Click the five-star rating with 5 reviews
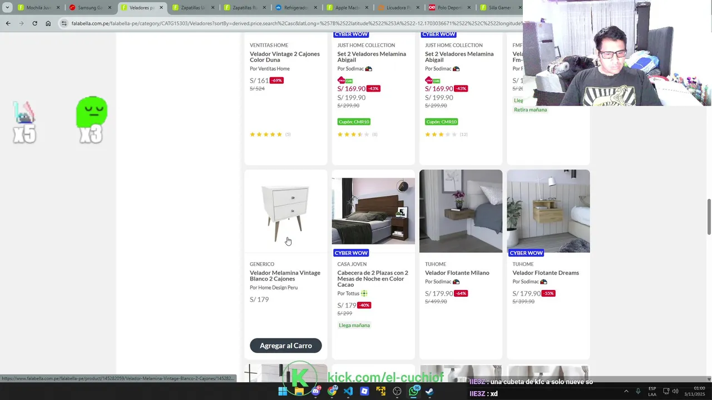 tap(270, 134)
